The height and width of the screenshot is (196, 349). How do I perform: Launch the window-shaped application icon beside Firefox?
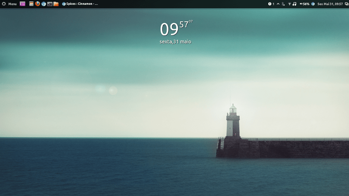[31, 4]
